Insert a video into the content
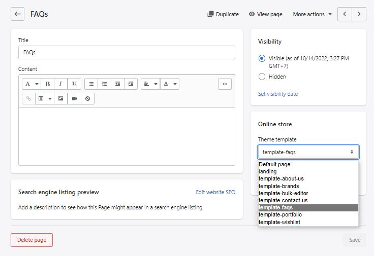This screenshot has width=374, height=256. tap(74, 99)
